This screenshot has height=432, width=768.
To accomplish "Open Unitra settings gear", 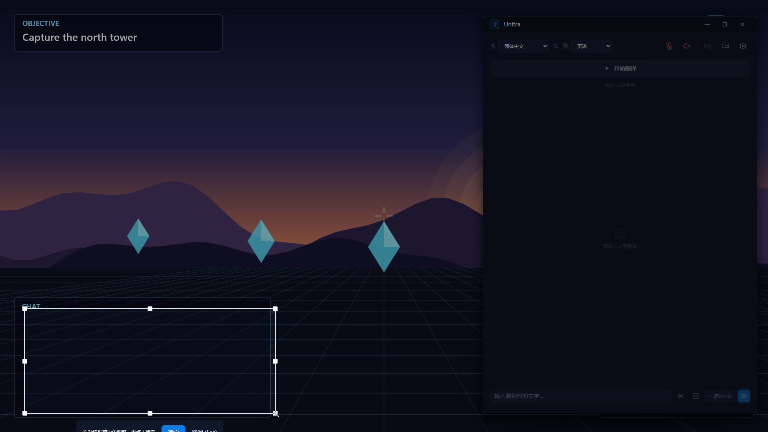I will (x=743, y=46).
